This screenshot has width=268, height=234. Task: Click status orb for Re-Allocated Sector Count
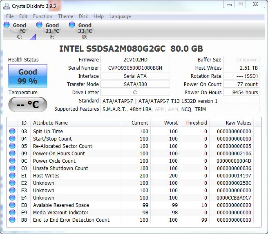pyautogui.click(x=12, y=146)
